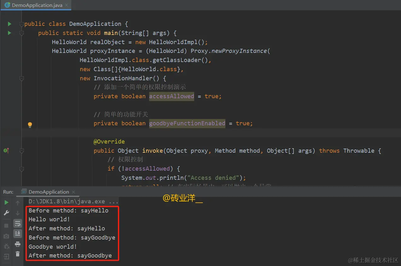Click 'public class DemoApplication' declaration
Screen dimensions: 401x266
coord(73,24)
